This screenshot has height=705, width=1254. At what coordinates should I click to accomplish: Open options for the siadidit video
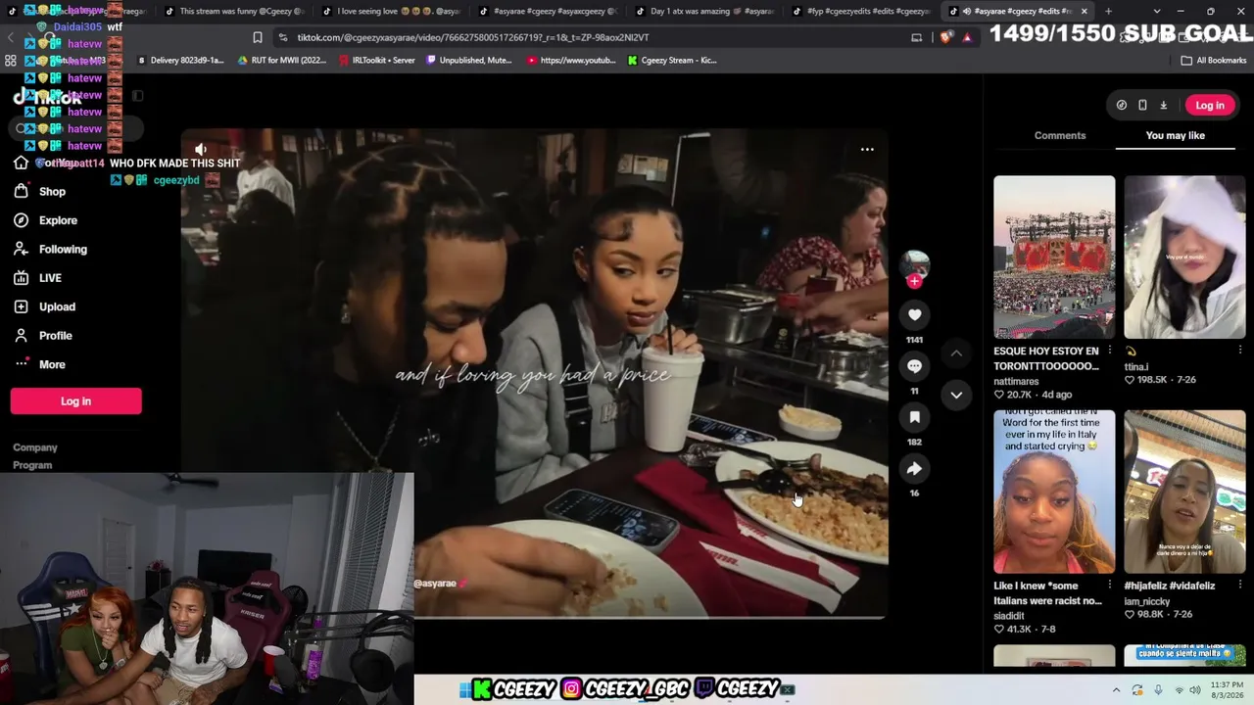pyautogui.click(x=1109, y=585)
